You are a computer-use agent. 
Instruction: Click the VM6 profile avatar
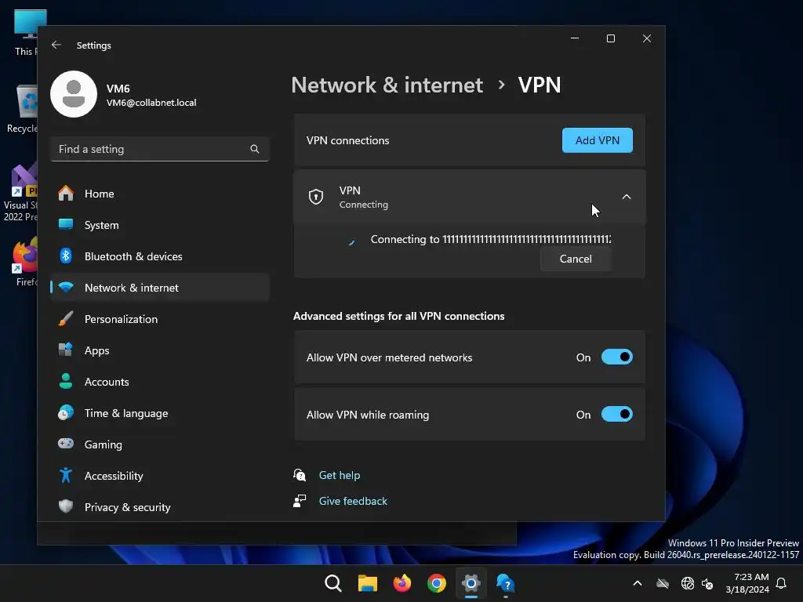(74, 94)
